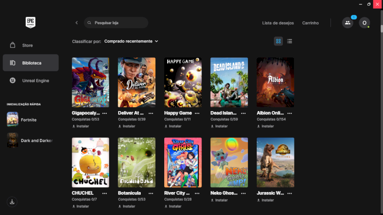
Task: Install the Botanicula game
Action: [127, 206]
